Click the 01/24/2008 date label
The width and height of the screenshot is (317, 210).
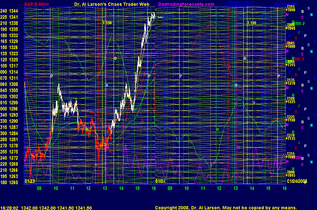pos(297,181)
